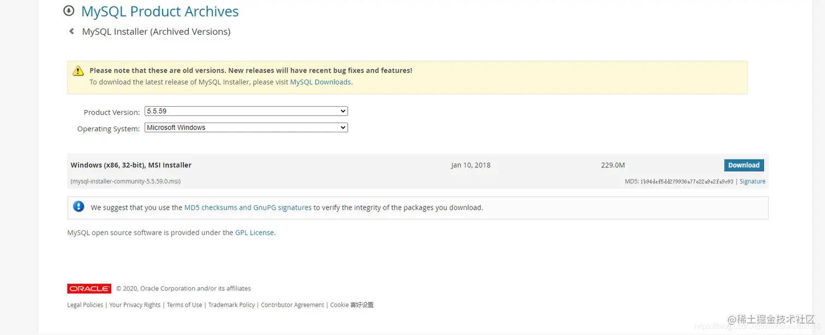Open the Terms of Use footer link
The height and width of the screenshot is (335, 825).
pos(184,305)
